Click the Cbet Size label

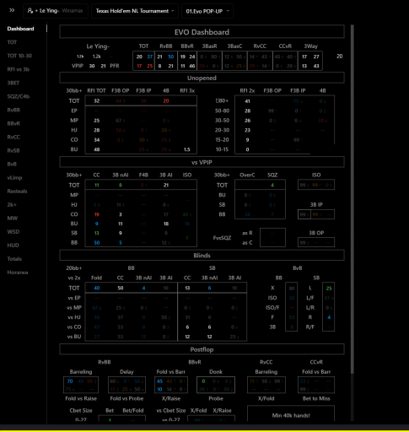[x=81, y=410]
